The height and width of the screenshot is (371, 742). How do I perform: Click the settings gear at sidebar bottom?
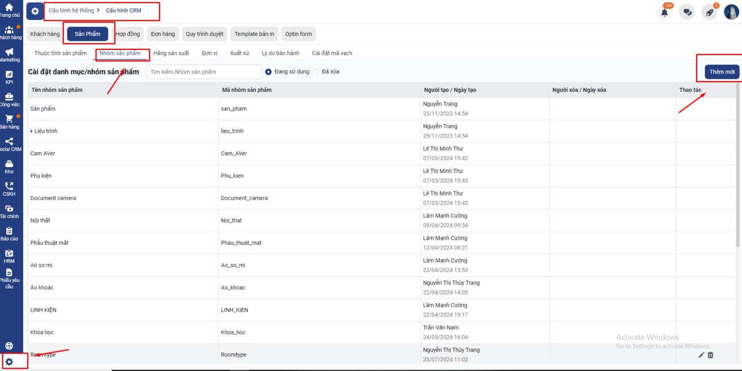tap(9, 362)
